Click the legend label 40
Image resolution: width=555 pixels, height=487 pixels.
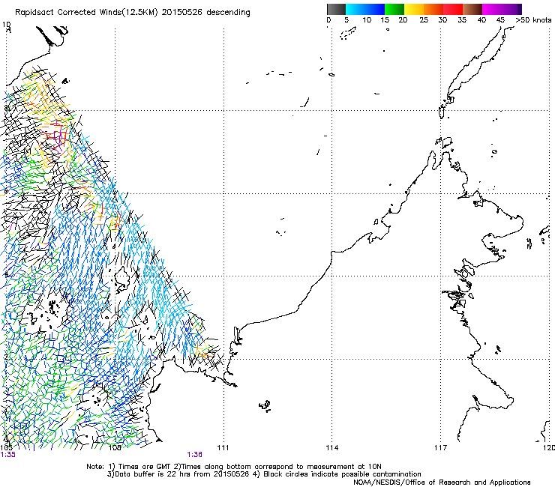[481, 20]
